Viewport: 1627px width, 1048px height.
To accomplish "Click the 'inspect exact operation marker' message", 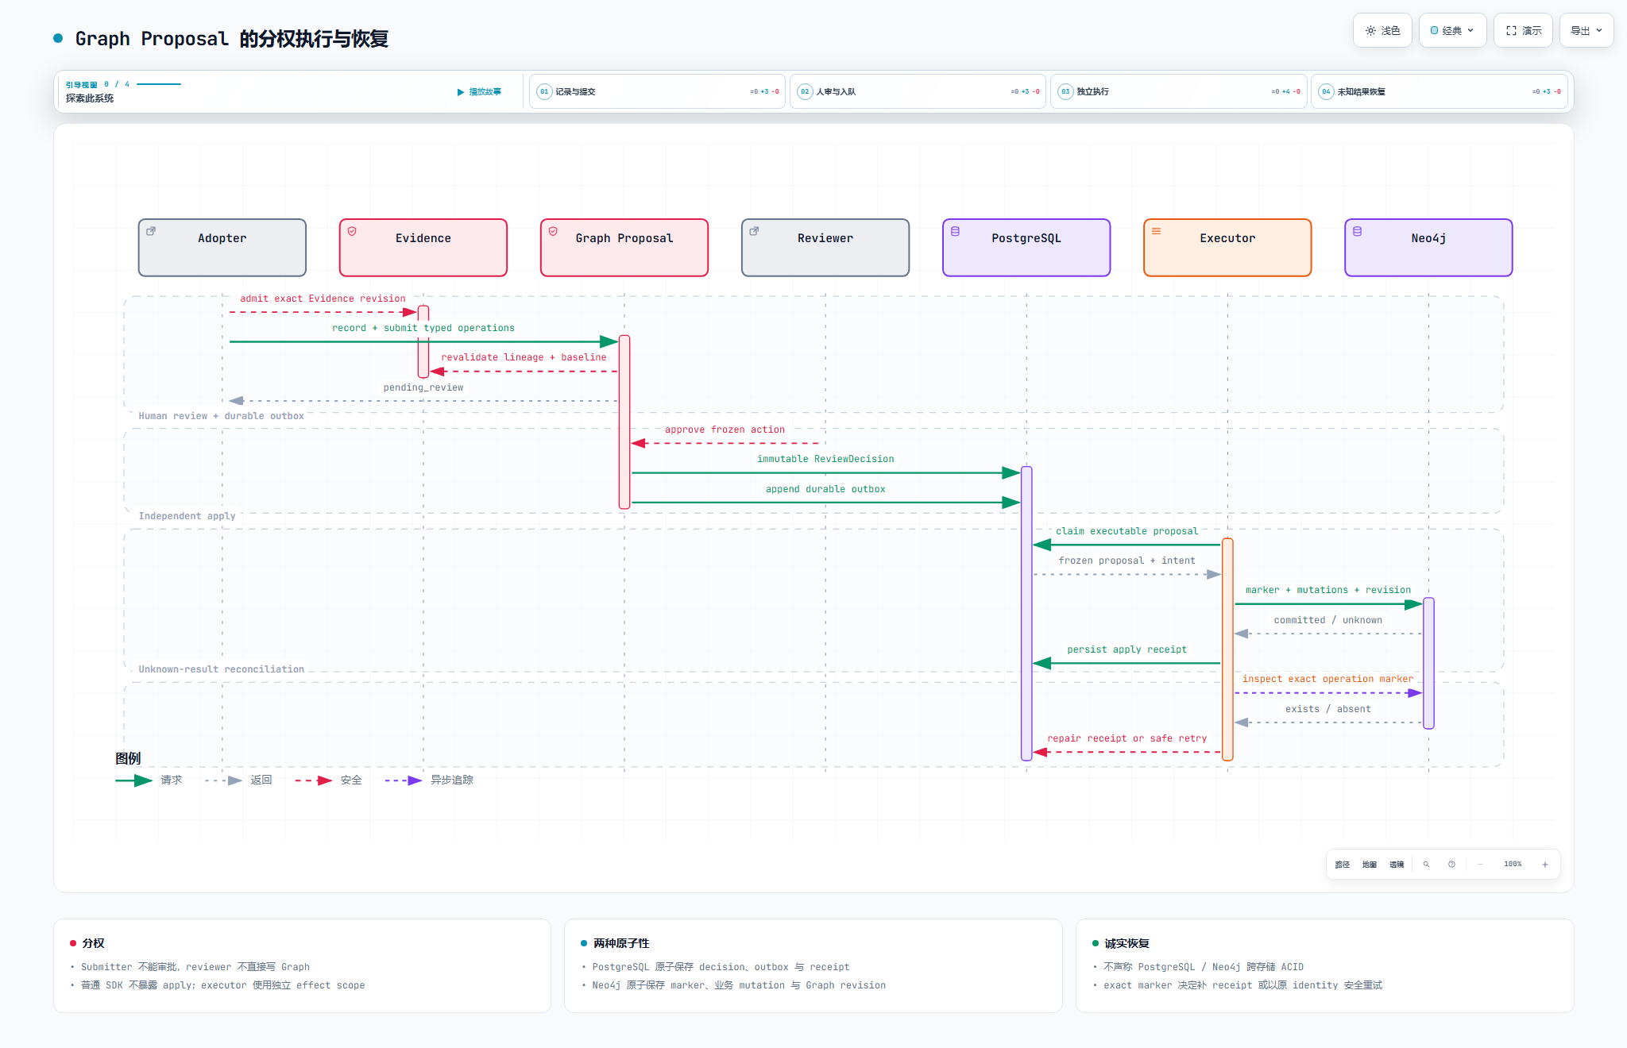I will [1328, 680].
